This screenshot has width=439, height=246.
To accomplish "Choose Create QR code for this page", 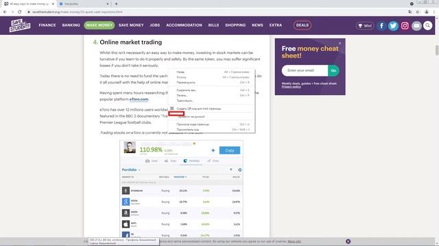I will pos(211,109).
